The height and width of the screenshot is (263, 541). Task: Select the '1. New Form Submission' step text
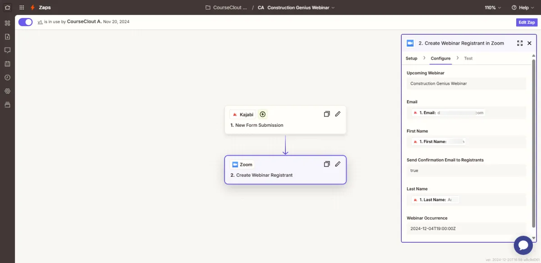click(x=257, y=125)
